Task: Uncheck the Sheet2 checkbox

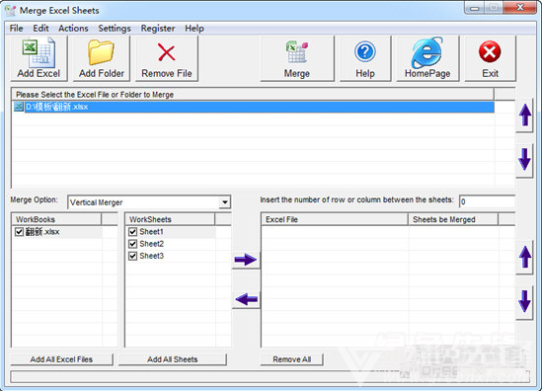Action: [132, 244]
